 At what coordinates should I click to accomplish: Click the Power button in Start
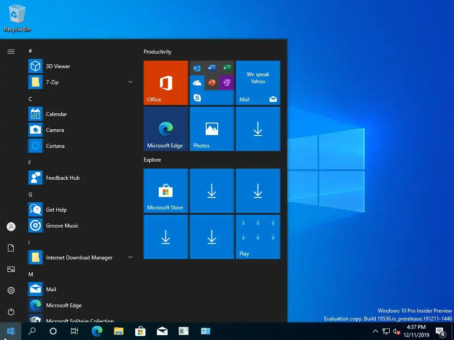(11, 312)
